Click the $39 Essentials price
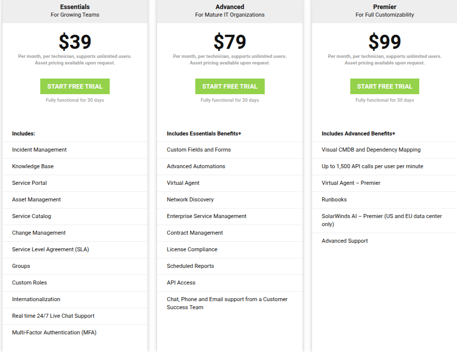457x352 pixels. (x=75, y=42)
